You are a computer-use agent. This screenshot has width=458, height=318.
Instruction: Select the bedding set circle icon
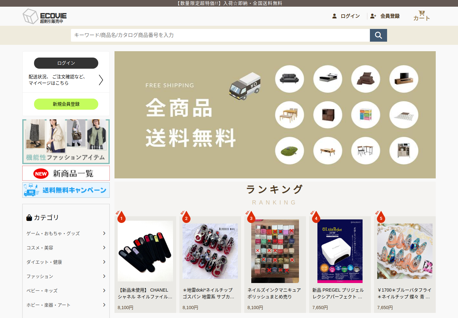(x=366, y=79)
